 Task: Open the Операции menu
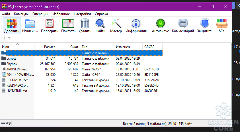pyautogui.click(x=40, y=14)
